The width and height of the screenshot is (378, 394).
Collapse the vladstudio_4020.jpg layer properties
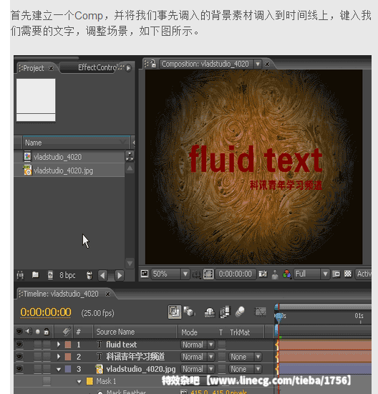(59, 369)
